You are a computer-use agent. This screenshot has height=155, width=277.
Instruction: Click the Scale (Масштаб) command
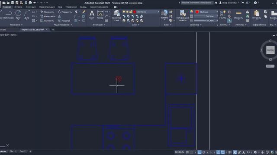[64, 21]
